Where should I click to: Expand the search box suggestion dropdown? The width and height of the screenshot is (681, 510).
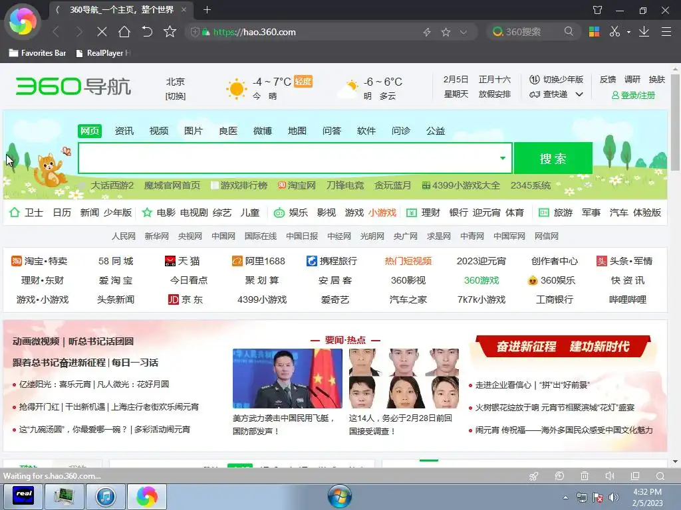[x=503, y=158]
